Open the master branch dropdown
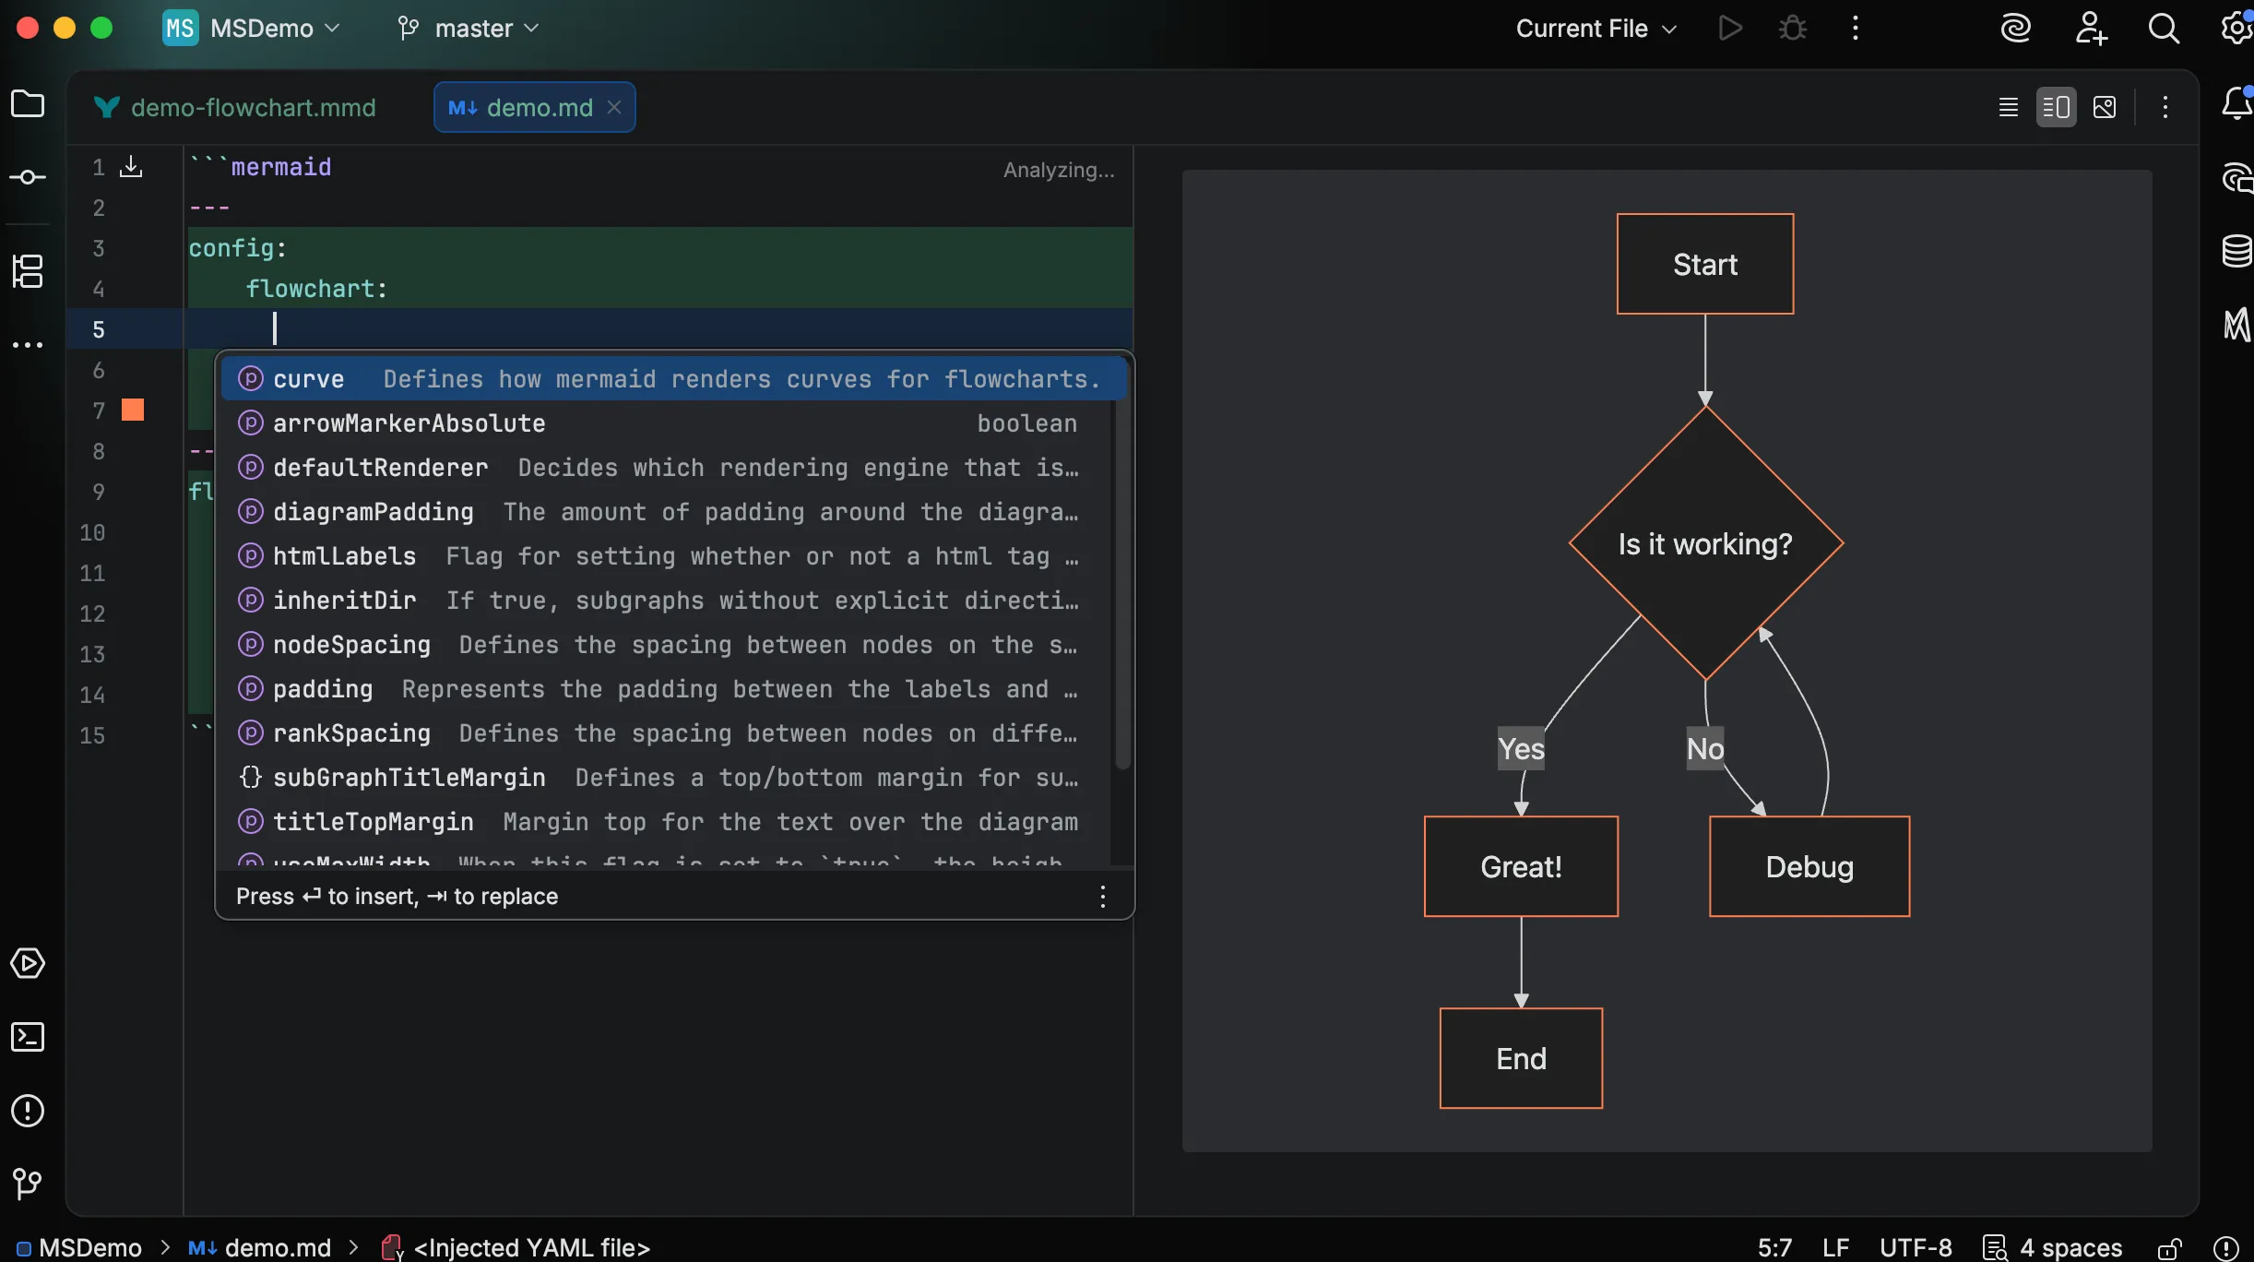The image size is (2254, 1262). tap(470, 28)
